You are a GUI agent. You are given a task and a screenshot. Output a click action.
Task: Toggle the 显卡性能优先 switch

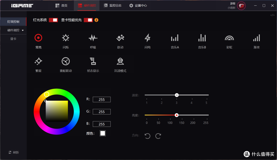88,20
